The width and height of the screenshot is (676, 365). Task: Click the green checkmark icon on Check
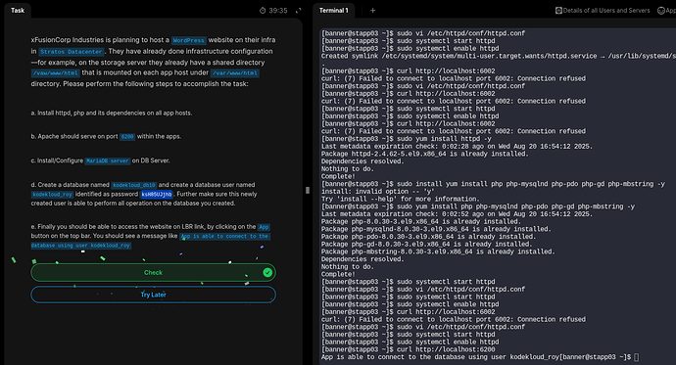tap(267, 272)
